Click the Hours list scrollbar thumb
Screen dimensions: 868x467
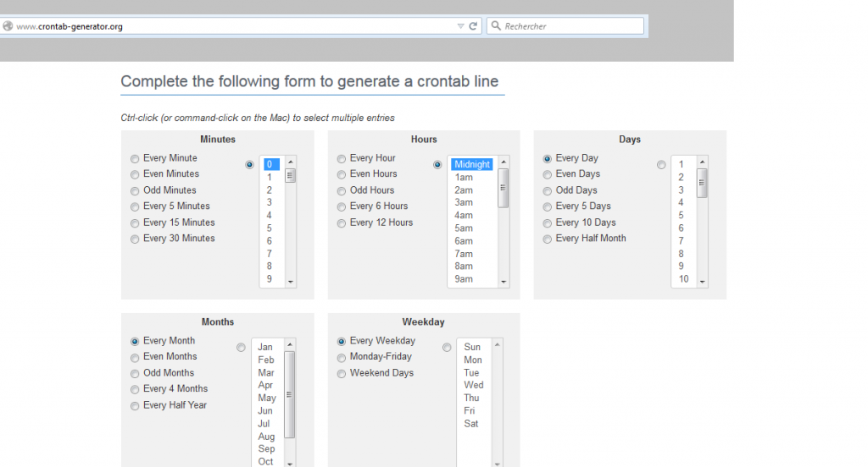click(503, 186)
